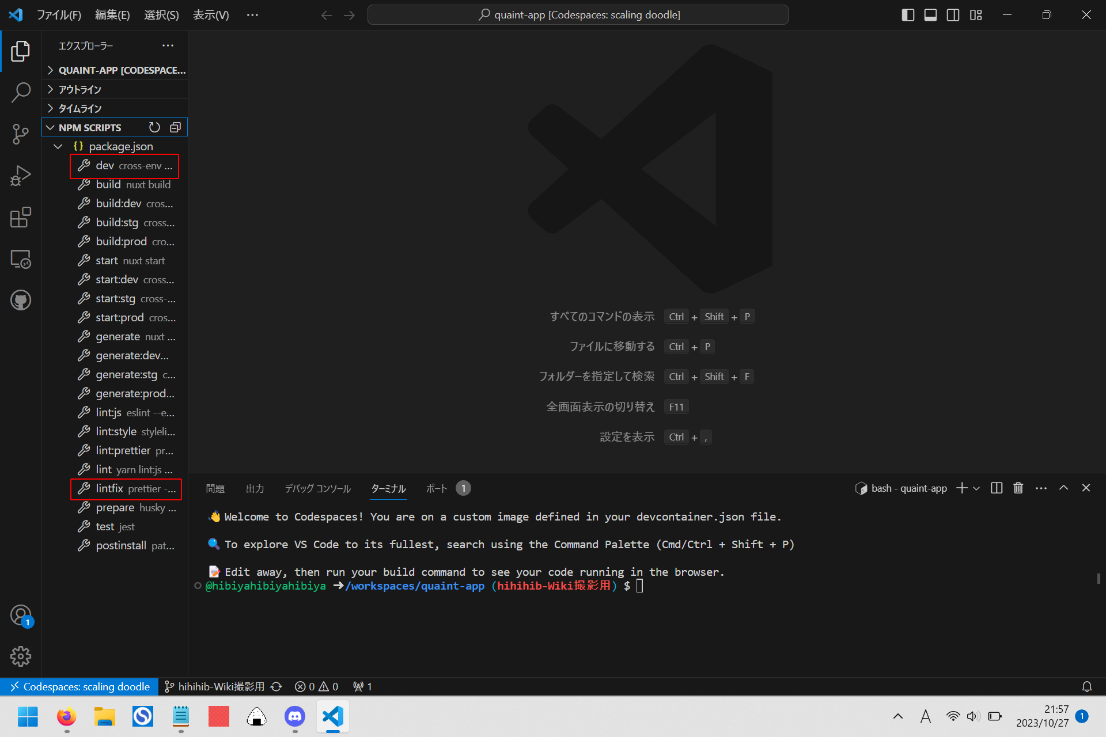Go forward with the right arrow

click(349, 15)
